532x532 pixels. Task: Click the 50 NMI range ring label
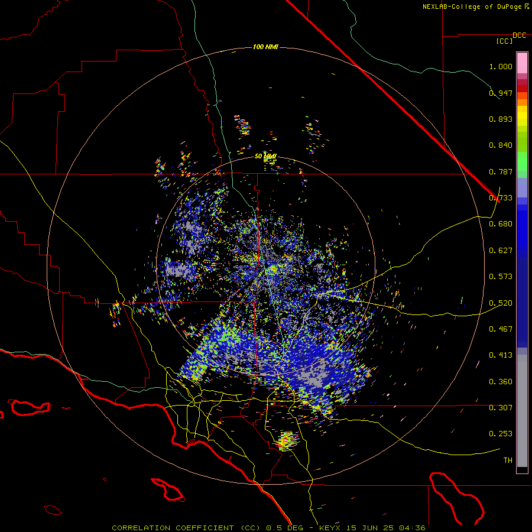[265, 157]
